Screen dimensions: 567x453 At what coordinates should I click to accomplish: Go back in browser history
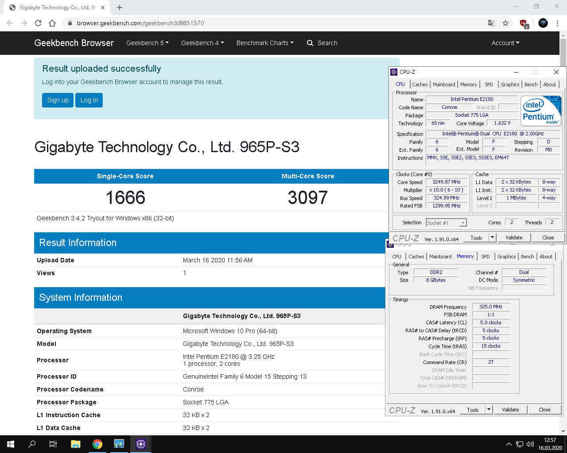pos(10,23)
